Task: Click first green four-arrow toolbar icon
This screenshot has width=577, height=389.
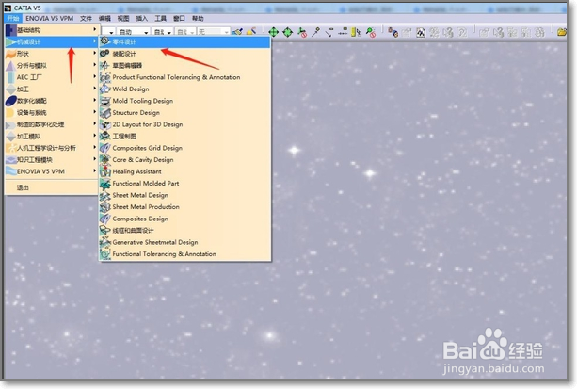Action: click(273, 32)
